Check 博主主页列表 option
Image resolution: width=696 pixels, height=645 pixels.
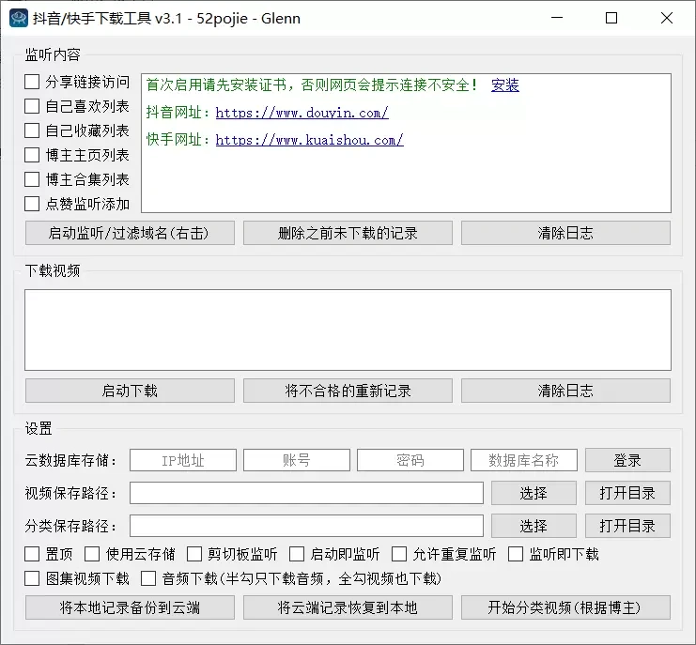coord(33,155)
